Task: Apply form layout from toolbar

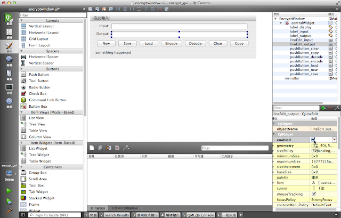Action: 145,9
